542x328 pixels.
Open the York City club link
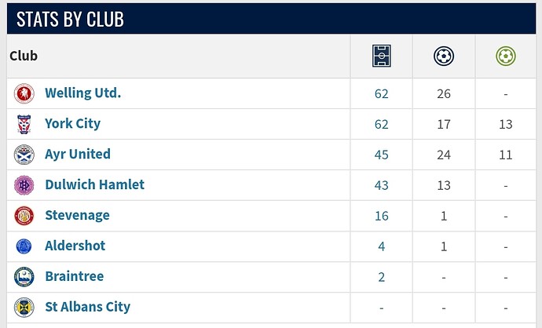click(72, 124)
